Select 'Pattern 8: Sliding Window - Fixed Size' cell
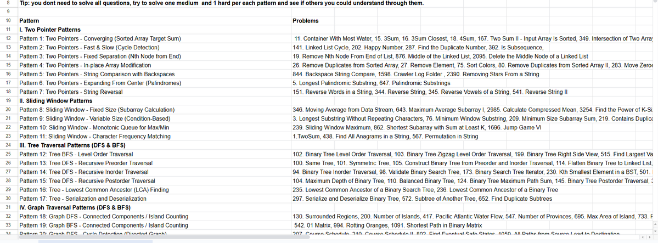658x243 pixels. (155, 110)
